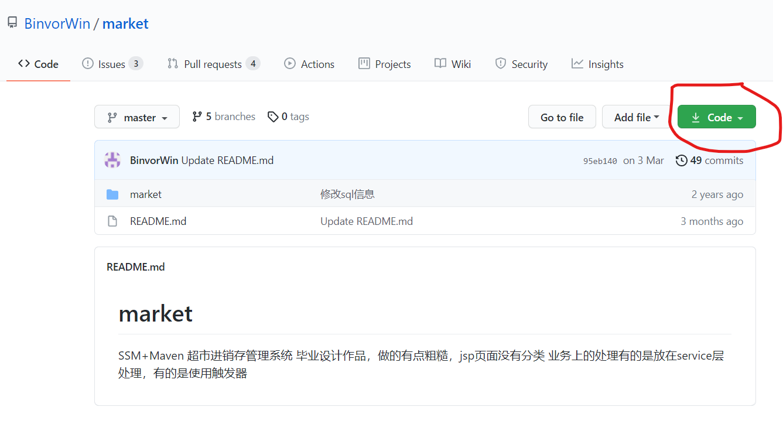Click the repository book icon beside BinvorWin
Screen dimensions: 783x434
12,23
